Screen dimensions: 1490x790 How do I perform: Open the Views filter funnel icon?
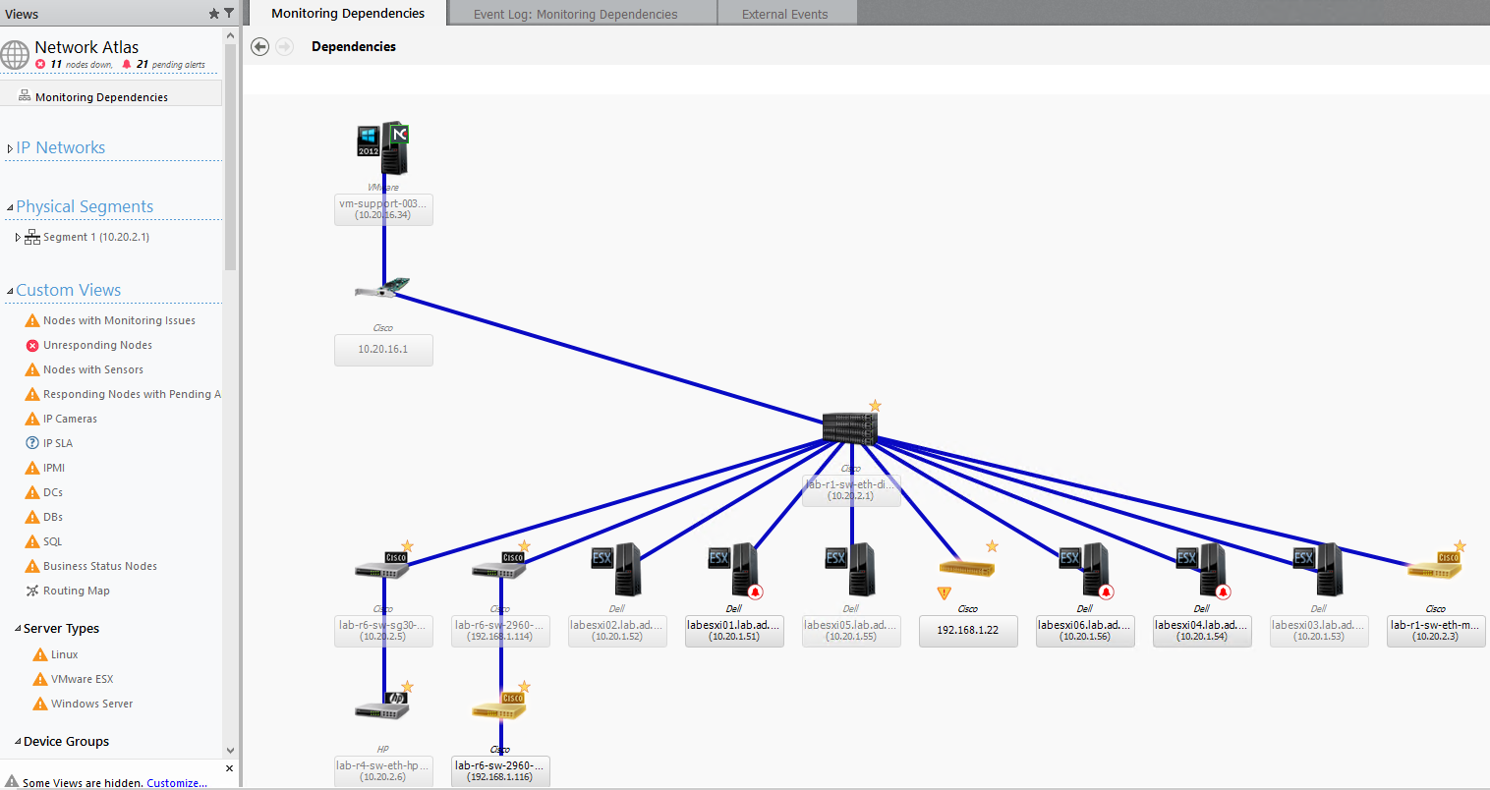pyautogui.click(x=229, y=14)
